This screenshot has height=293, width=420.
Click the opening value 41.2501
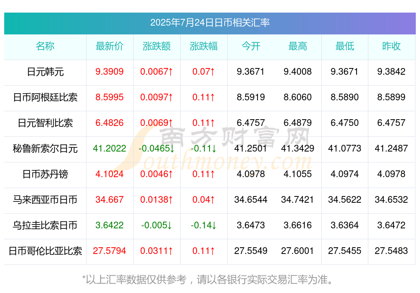coord(251,148)
